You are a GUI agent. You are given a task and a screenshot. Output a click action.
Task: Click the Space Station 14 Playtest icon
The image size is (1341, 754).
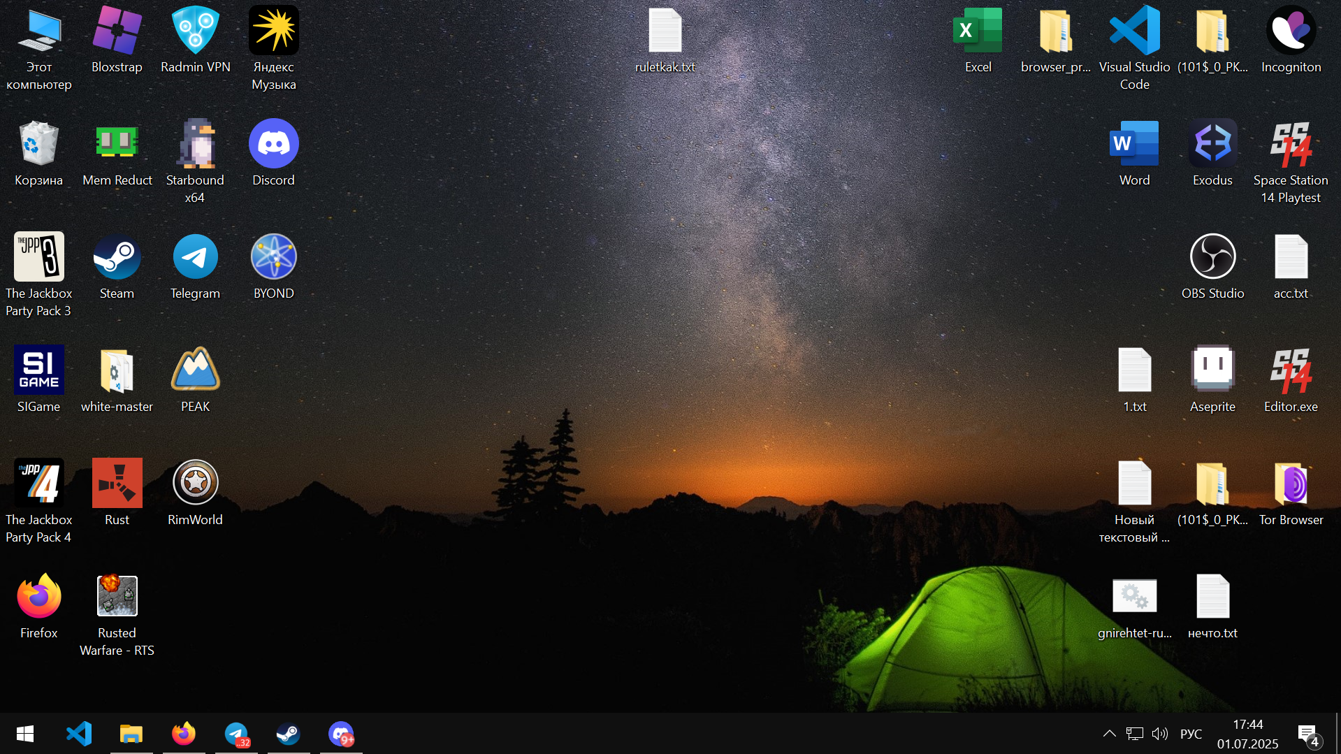pyautogui.click(x=1291, y=162)
